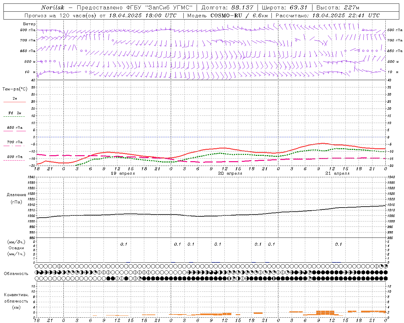Viewport: 404px width, 323px height.
Task: Click the 21 апреля date label
Action: [338, 173]
